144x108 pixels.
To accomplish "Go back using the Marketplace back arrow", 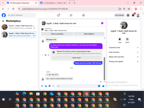I will pyautogui.click(x=3, y=21).
